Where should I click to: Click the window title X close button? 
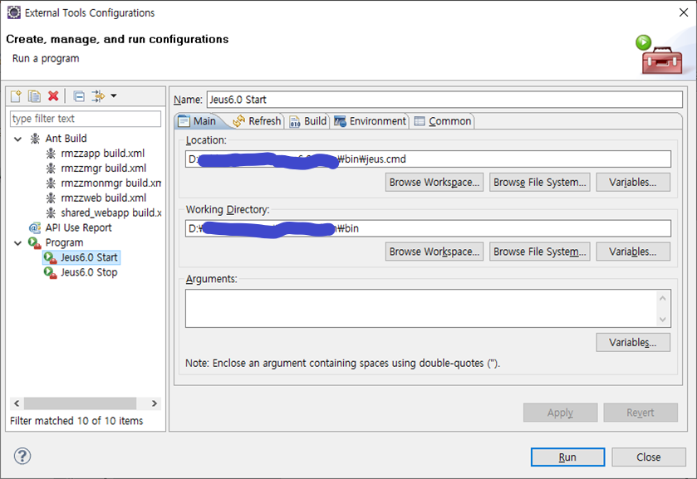click(x=684, y=12)
